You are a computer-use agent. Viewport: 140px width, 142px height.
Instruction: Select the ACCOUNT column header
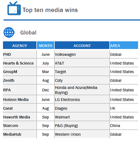(x=82, y=45)
